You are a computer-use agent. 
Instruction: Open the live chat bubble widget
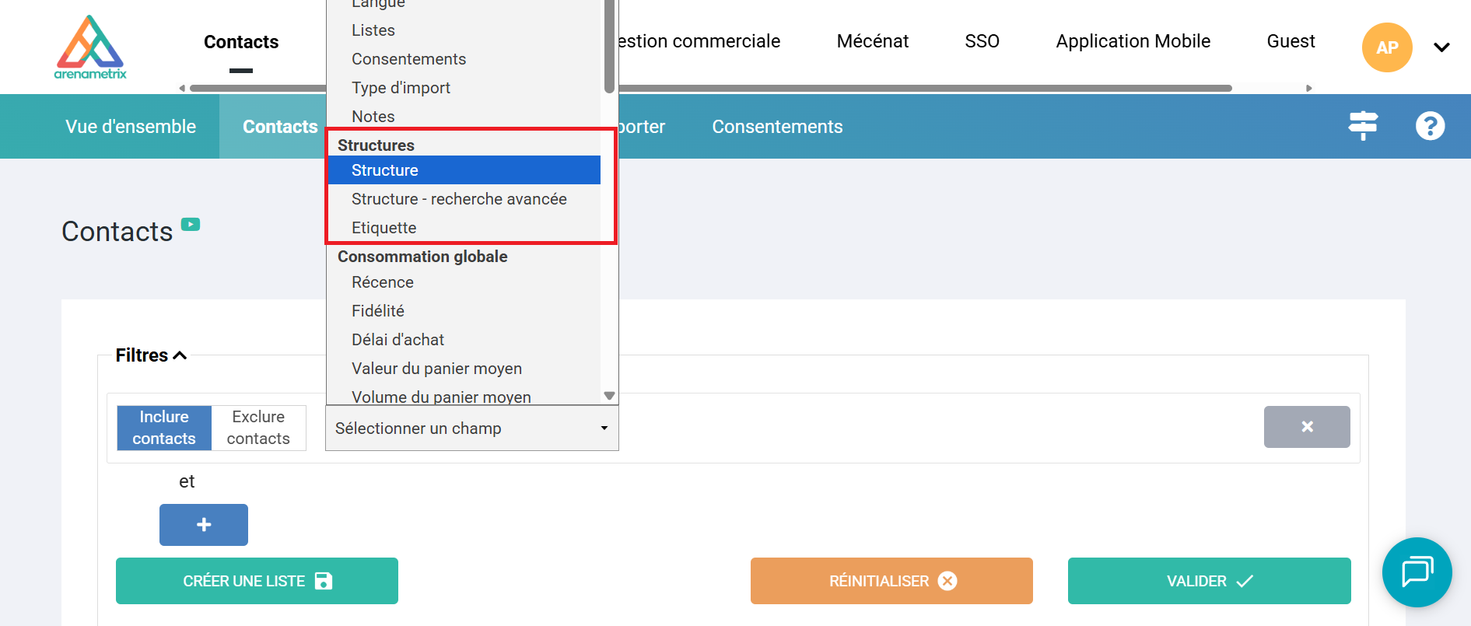(1417, 572)
